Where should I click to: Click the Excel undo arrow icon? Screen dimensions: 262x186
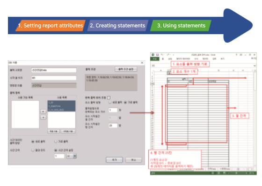pos(162,55)
